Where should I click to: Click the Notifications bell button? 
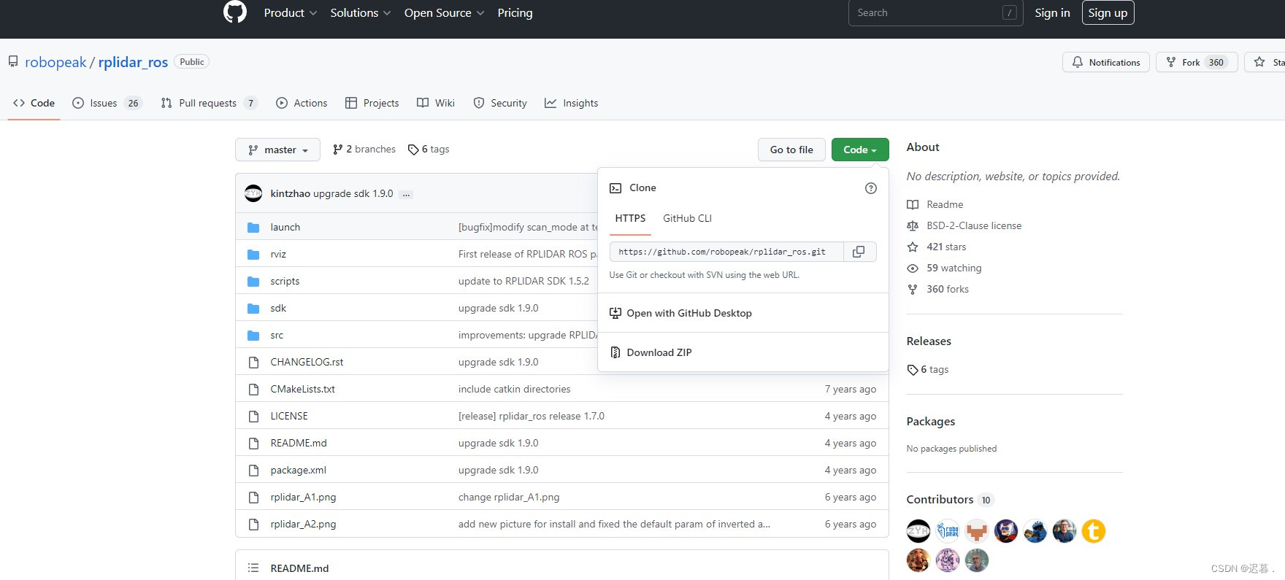(x=1106, y=62)
